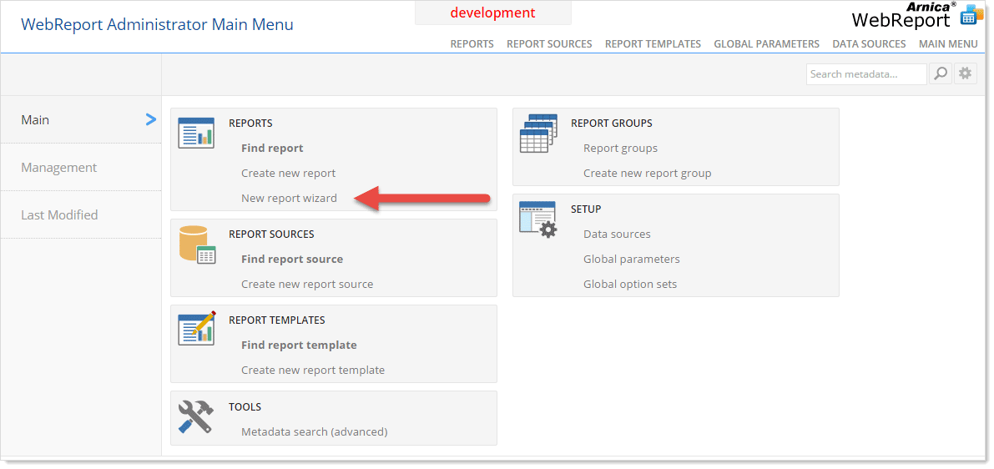Viewport: 994px width, 469px height.
Task: Click the magnifier search button
Action: (x=941, y=74)
